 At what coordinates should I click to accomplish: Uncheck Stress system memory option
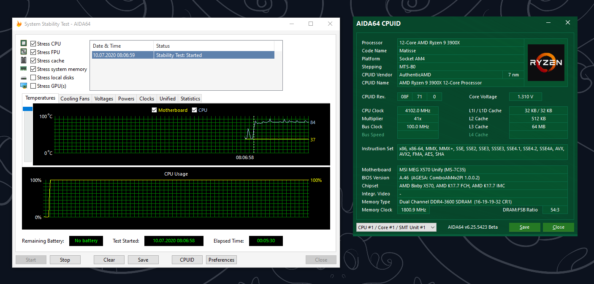pos(33,69)
